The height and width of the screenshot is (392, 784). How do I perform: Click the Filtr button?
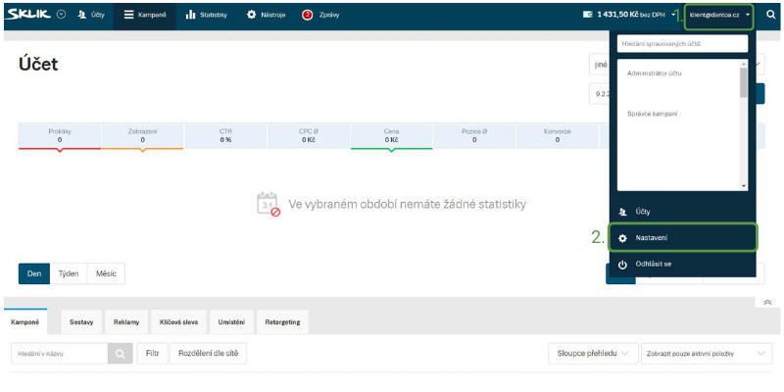151,354
